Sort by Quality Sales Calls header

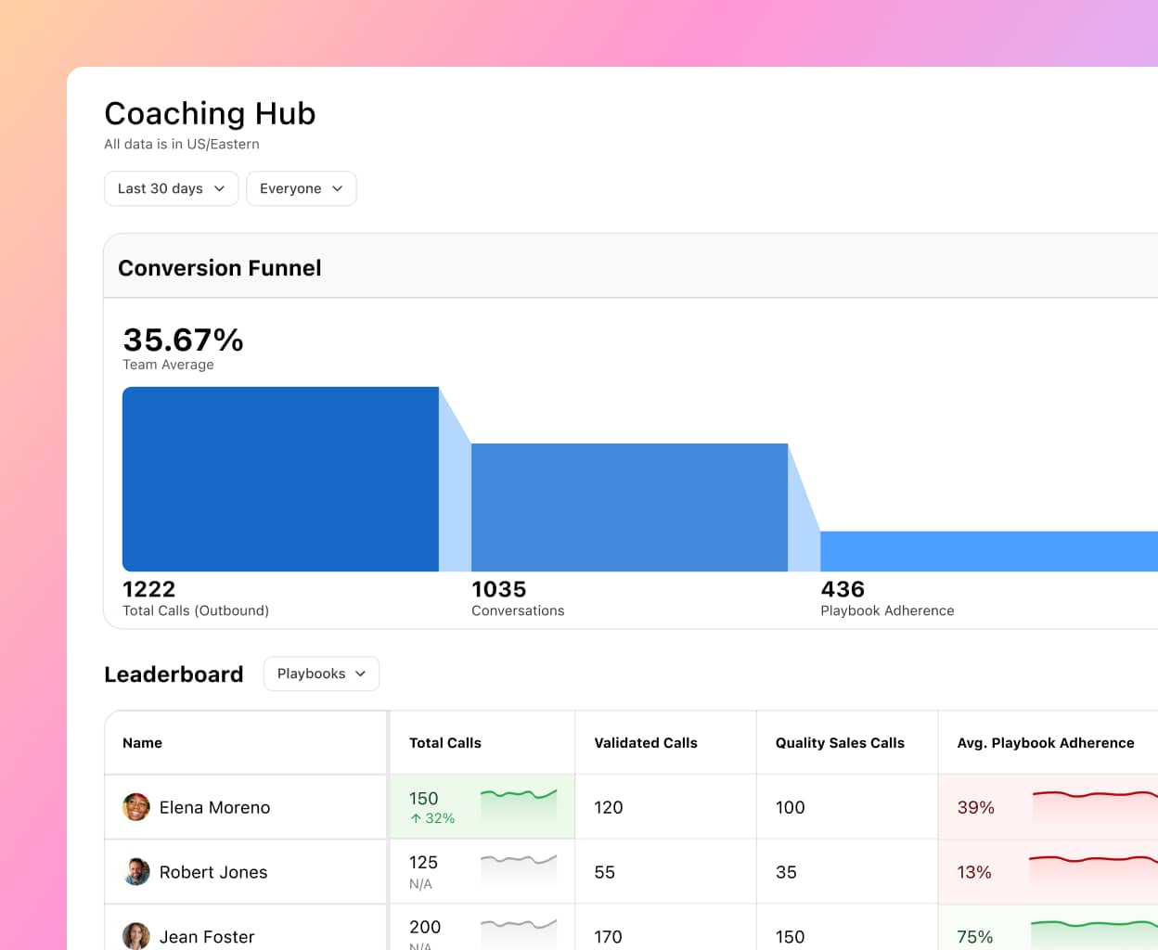840,743
